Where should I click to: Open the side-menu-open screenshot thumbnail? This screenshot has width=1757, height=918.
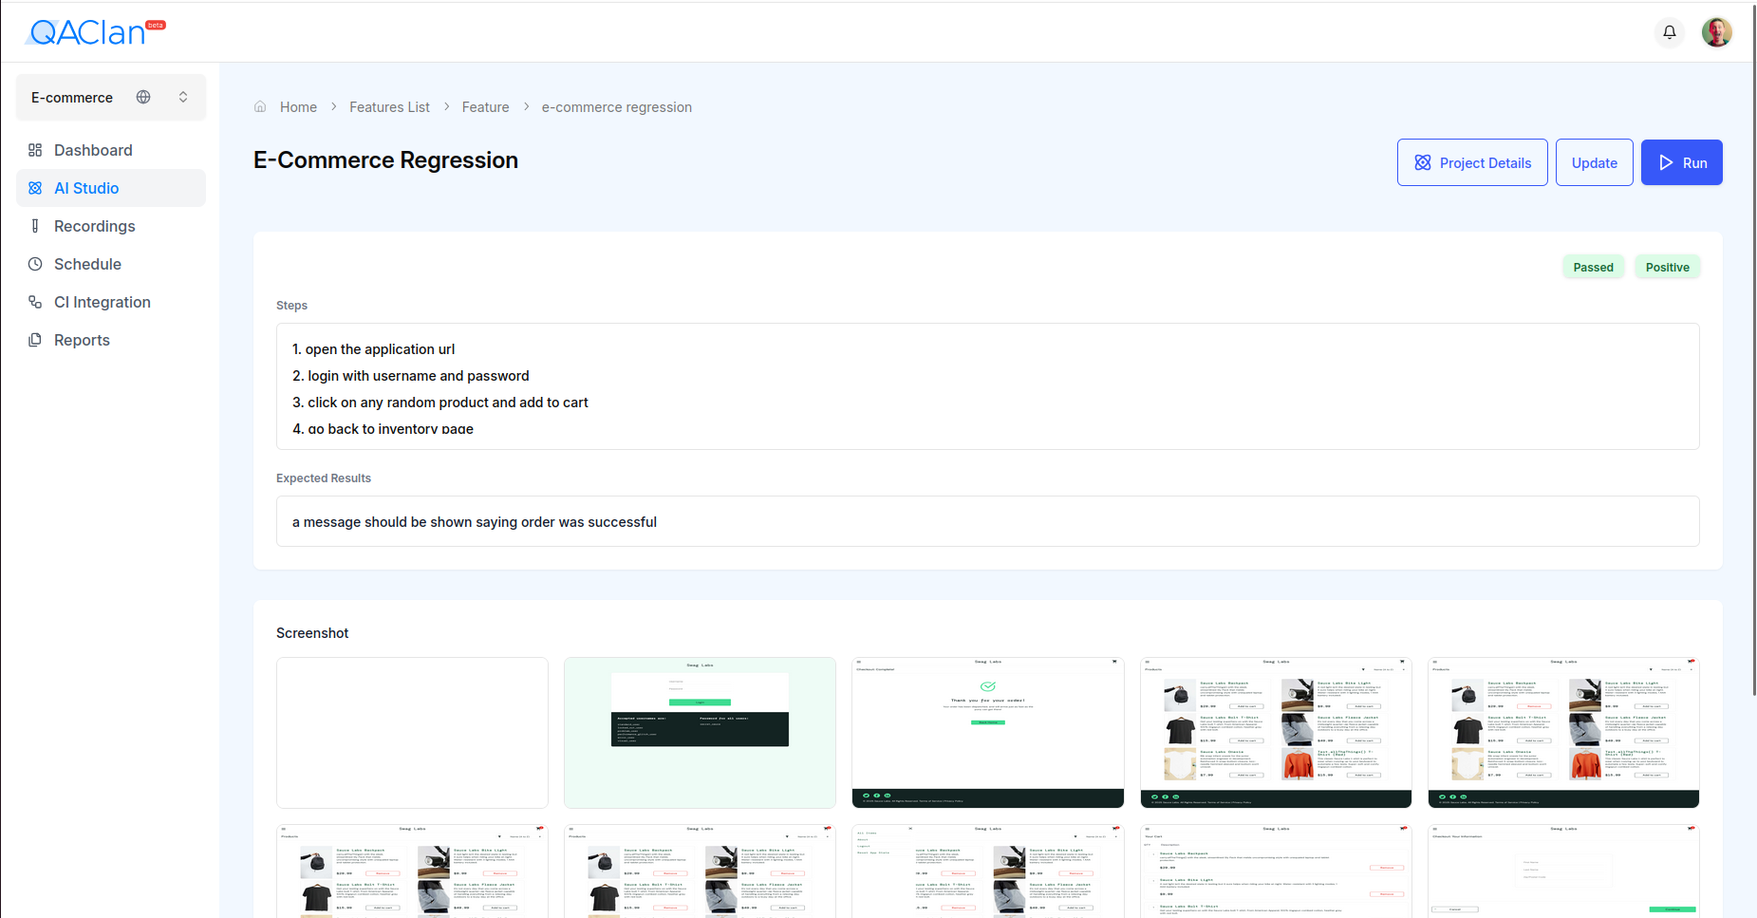coord(988,871)
